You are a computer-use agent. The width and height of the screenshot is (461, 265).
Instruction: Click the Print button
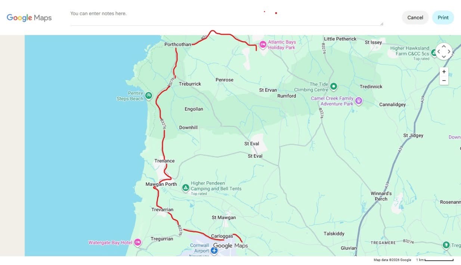coord(443,17)
